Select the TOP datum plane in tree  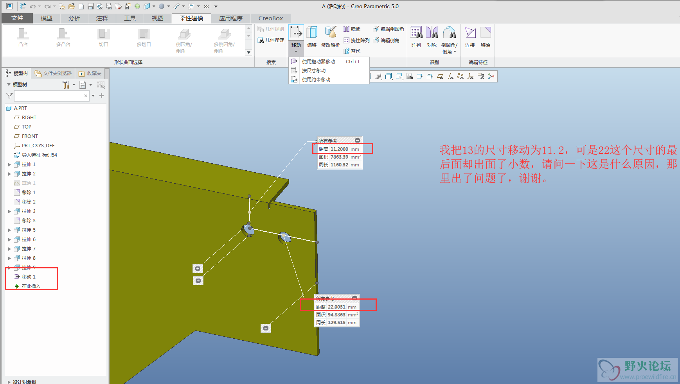point(27,127)
